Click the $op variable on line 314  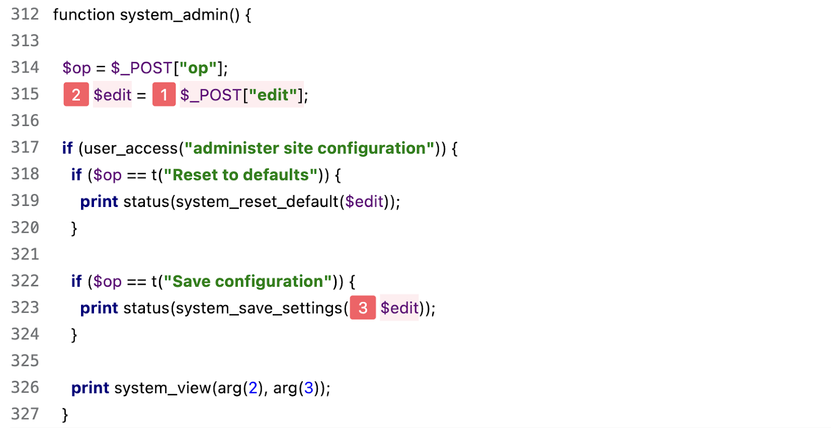point(76,68)
